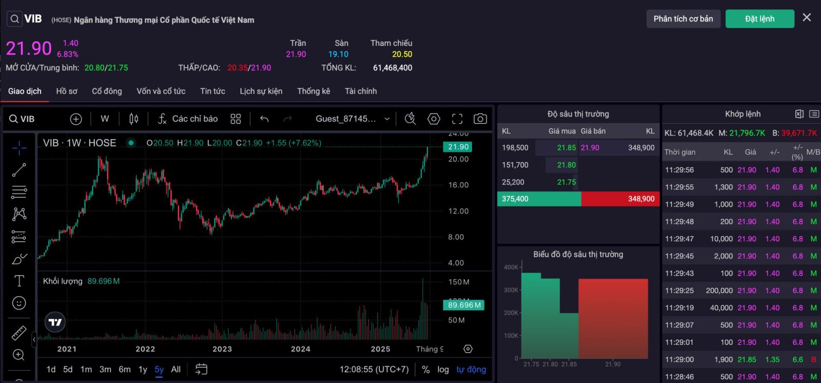Open the Guest_87145 layout dropdown

(x=353, y=119)
